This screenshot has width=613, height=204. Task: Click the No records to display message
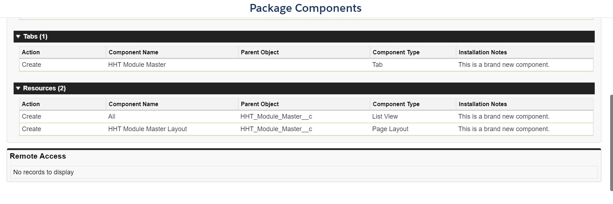pos(43,172)
